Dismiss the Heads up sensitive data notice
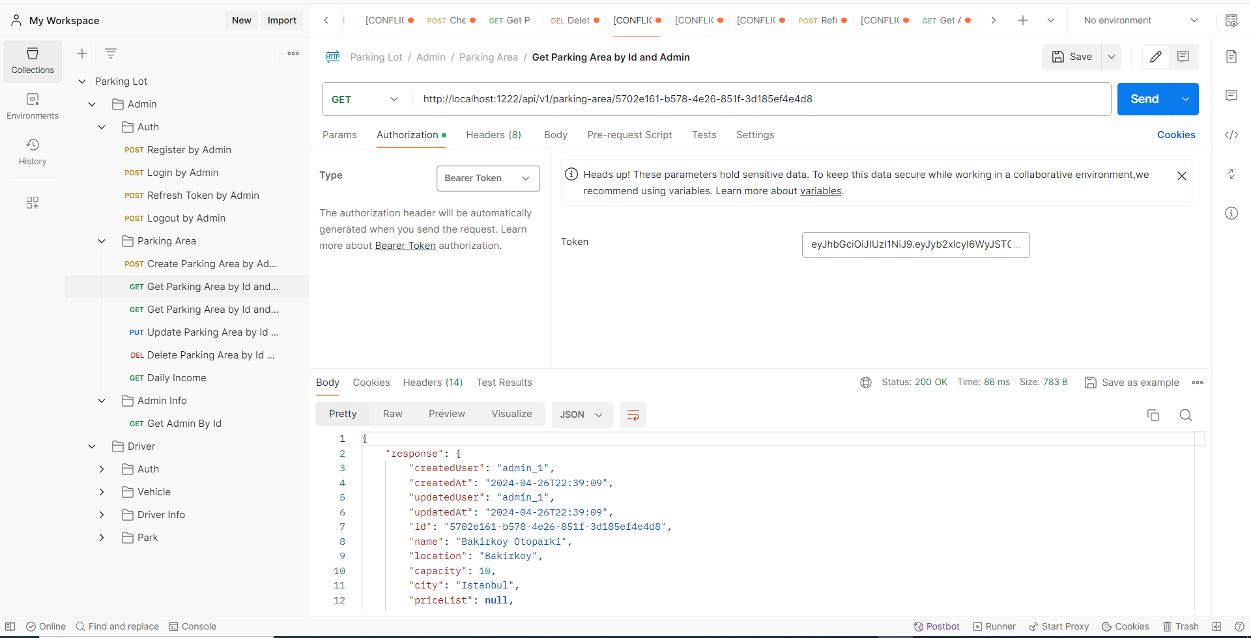The width and height of the screenshot is (1251, 638). pos(1182,176)
